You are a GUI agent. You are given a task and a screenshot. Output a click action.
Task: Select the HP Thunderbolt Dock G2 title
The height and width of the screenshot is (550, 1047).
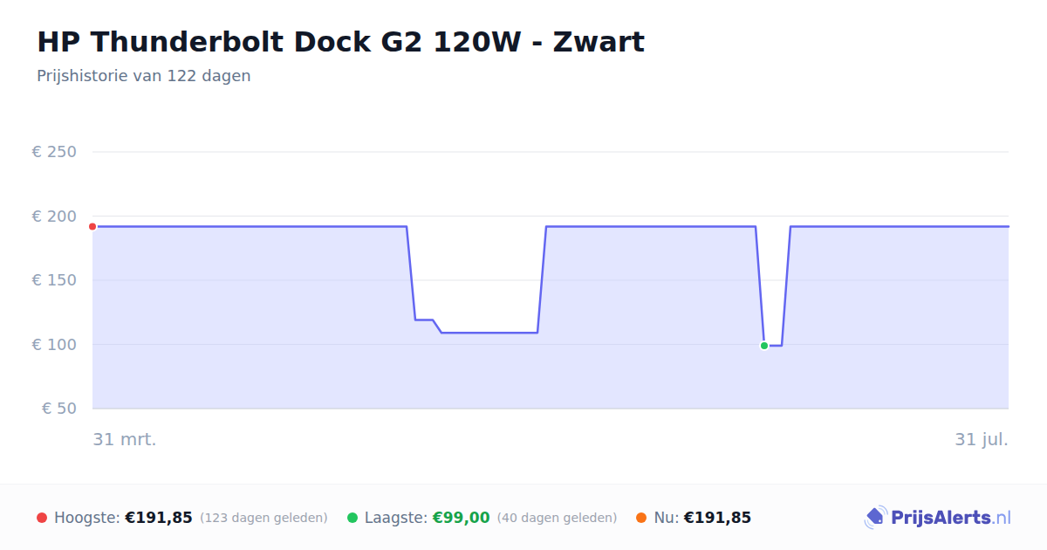tap(340, 41)
